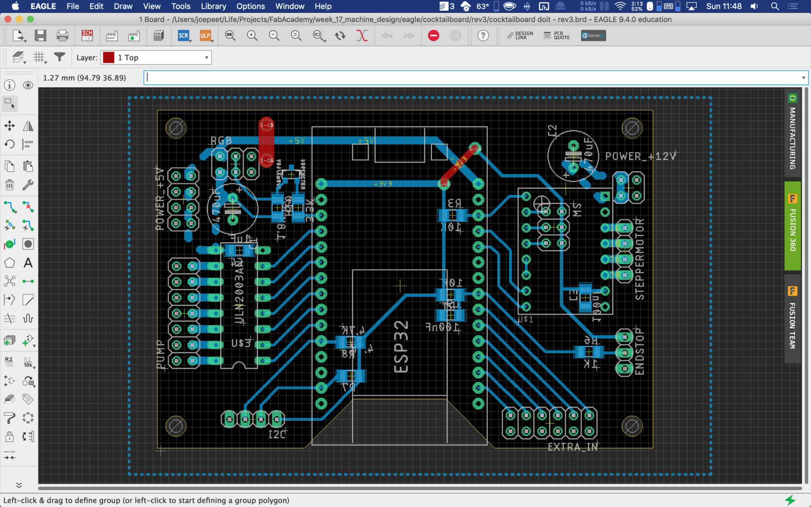This screenshot has height=507, width=811.
Task: Open macOS Spotlight search
Action: pos(775,6)
